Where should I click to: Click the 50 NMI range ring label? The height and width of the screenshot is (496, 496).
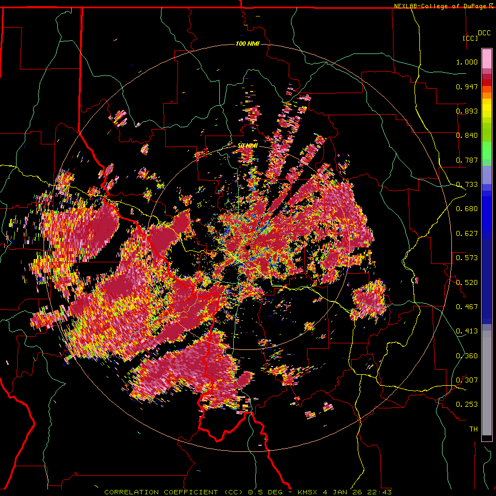247,145
